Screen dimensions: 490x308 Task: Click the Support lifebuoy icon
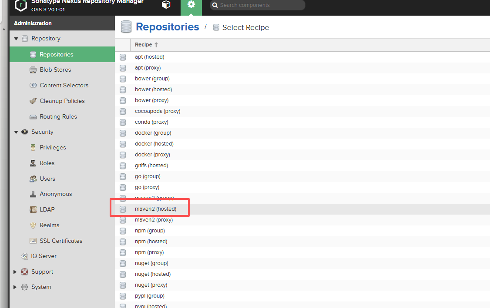pos(24,272)
